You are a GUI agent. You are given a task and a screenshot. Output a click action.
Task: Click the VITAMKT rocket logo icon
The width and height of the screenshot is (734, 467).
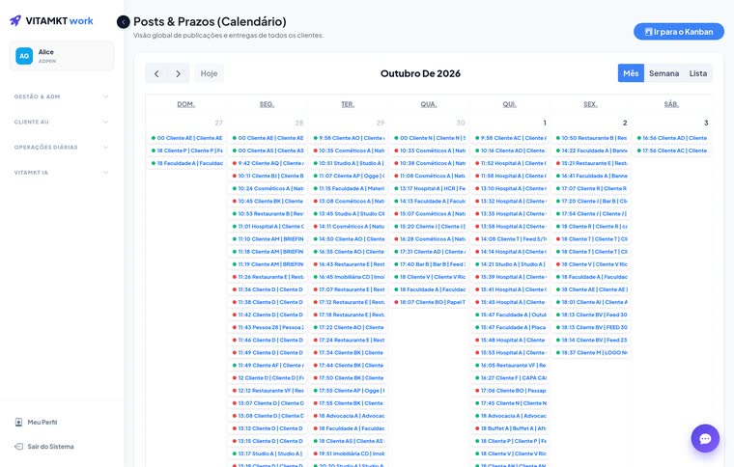tap(15, 20)
